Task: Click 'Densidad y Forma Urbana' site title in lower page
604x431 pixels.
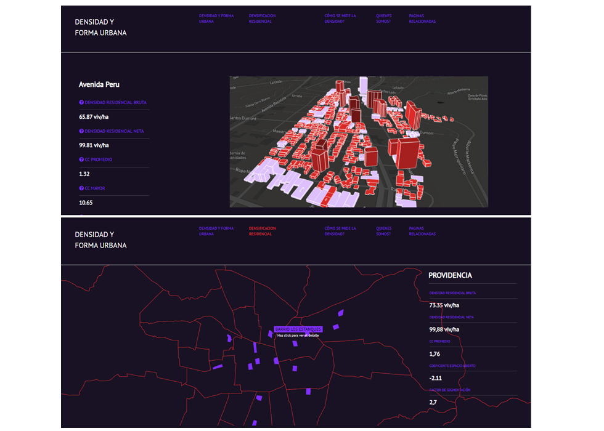Action: pyautogui.click(x=100, y=240)
